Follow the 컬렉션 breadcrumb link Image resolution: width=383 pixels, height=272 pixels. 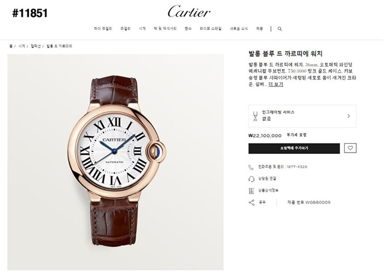pyautogui.click(x=36, y=46)
